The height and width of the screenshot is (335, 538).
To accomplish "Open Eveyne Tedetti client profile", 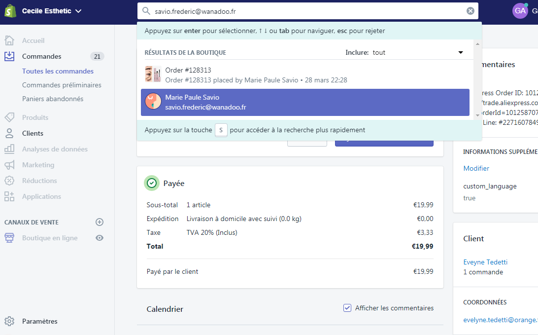I will pyautogui.click(x=485, y=262).
